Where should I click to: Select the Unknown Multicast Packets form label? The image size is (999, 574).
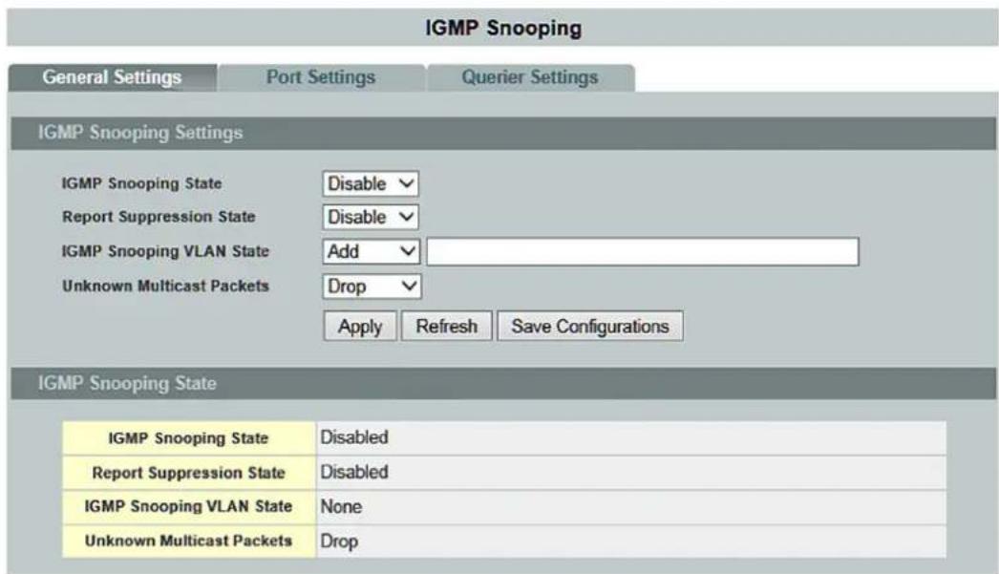[165, 286]
